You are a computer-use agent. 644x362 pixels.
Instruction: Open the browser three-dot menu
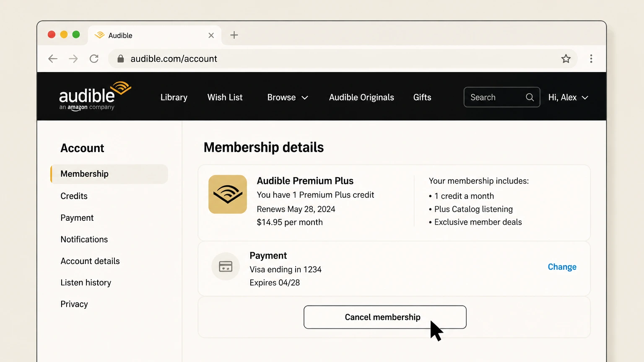click(x=591, y=59)
